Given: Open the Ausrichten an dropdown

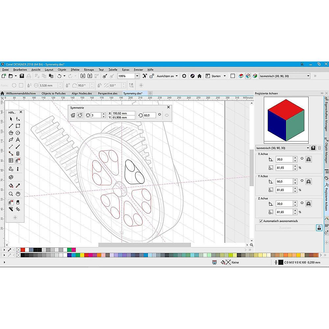Looking at the screenshot, I should [176, 76].
